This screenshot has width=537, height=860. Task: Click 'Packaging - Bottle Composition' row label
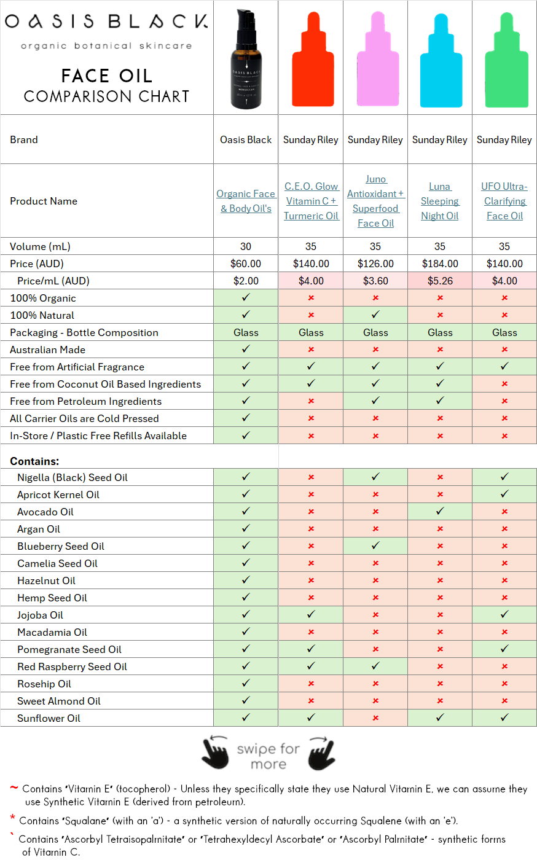(x=84, y=332)
